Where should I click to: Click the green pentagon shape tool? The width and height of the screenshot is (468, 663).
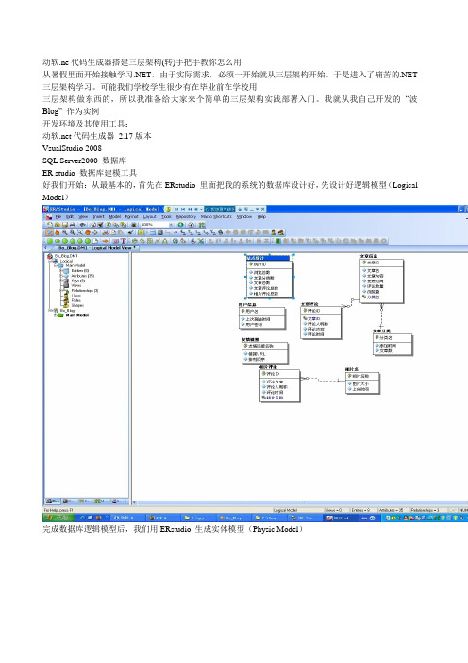pos(73,241)
